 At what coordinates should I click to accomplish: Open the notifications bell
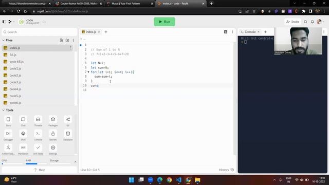pos(312,22)
